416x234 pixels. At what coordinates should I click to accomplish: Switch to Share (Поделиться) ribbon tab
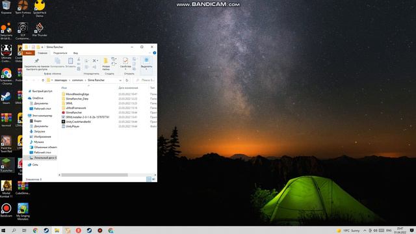tap(60, 53)
